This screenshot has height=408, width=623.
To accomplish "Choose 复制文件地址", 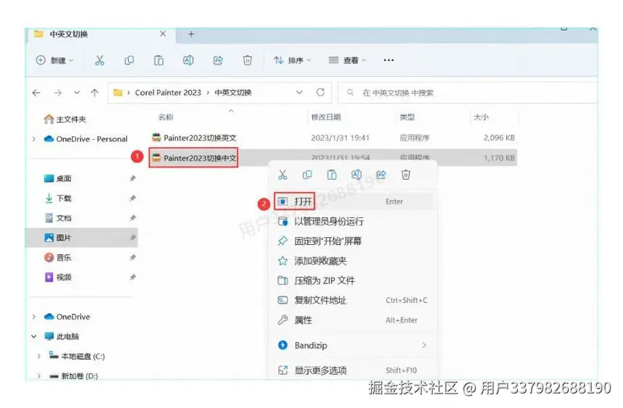I will click(353, 300).
